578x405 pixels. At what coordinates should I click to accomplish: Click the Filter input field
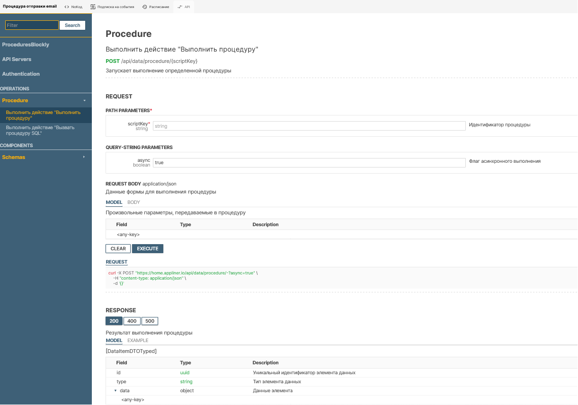click(32, 25)
